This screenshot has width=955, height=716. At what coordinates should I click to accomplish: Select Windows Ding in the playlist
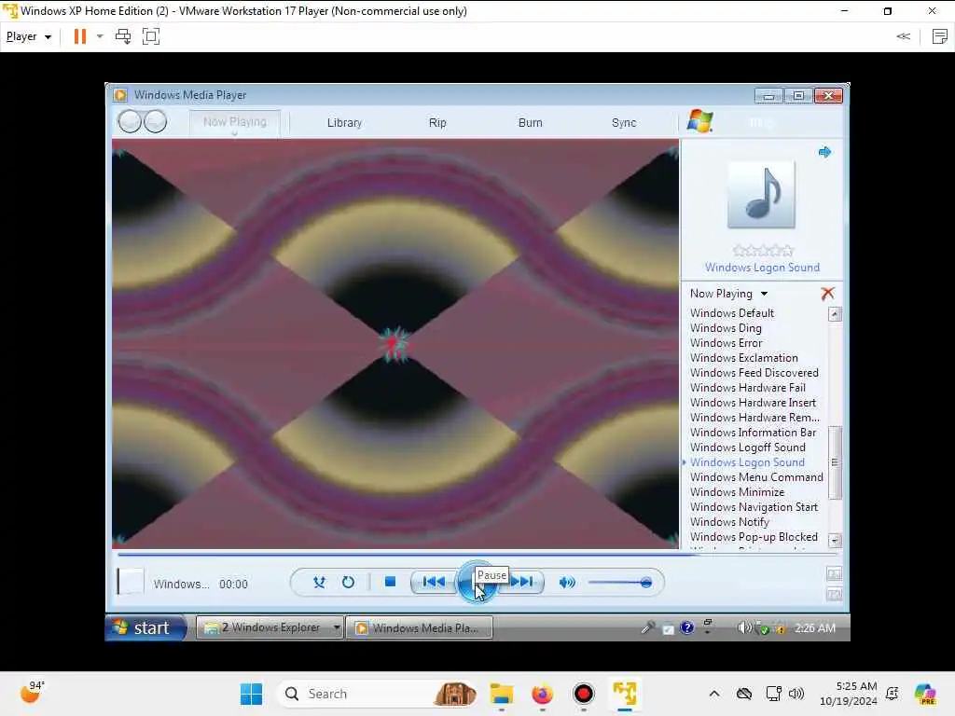pos(726,328)
